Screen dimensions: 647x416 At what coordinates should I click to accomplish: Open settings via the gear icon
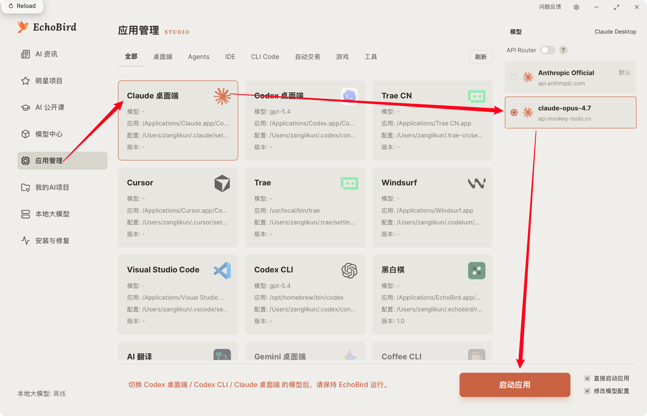pos(576,7)
